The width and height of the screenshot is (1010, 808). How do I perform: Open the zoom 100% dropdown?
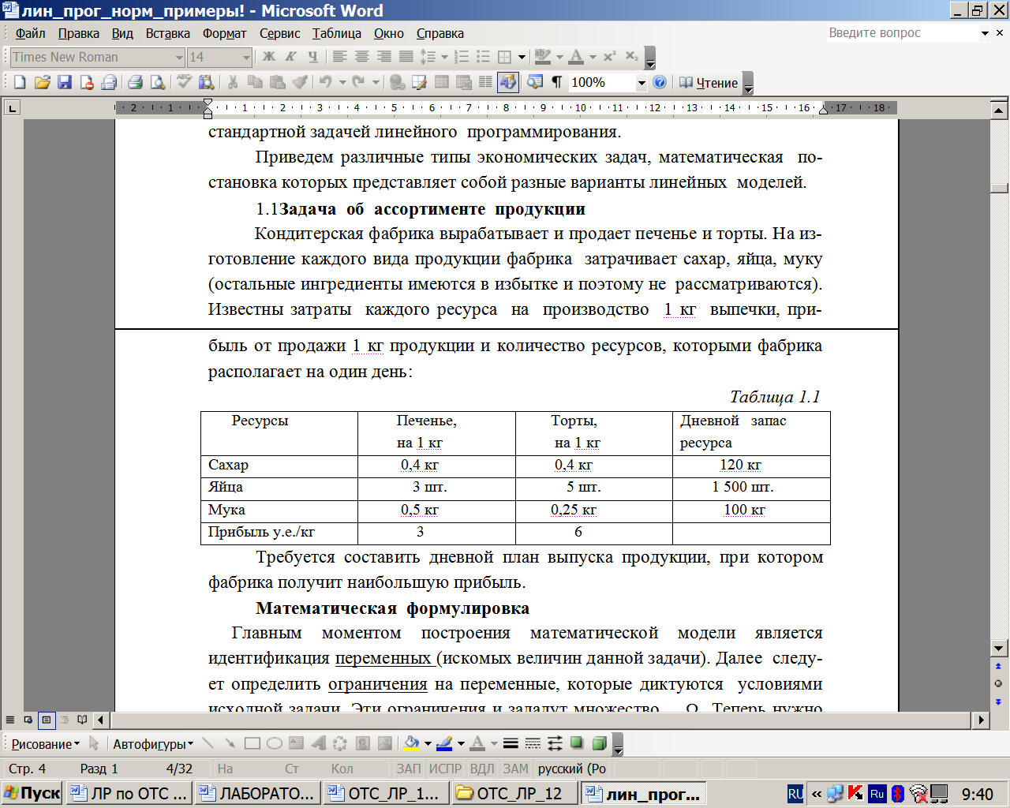point(641,82)
